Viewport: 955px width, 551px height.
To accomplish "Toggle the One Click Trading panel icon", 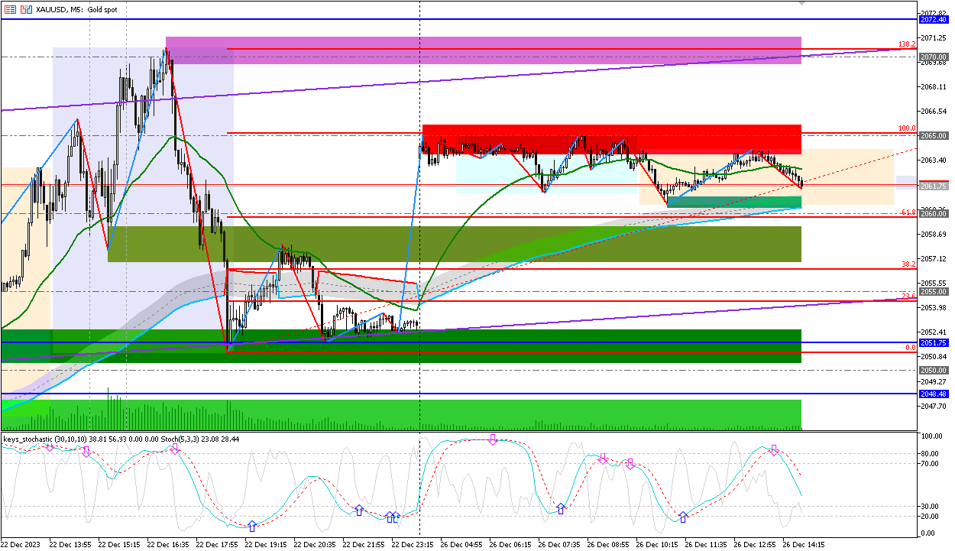I will point(10,9).
